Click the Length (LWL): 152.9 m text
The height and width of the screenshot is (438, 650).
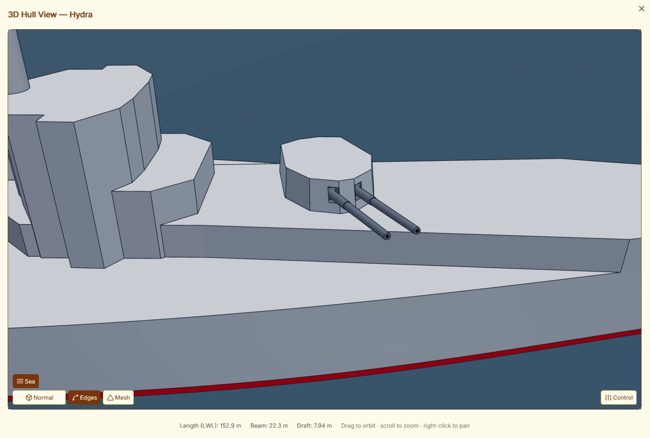pos(211,426)
